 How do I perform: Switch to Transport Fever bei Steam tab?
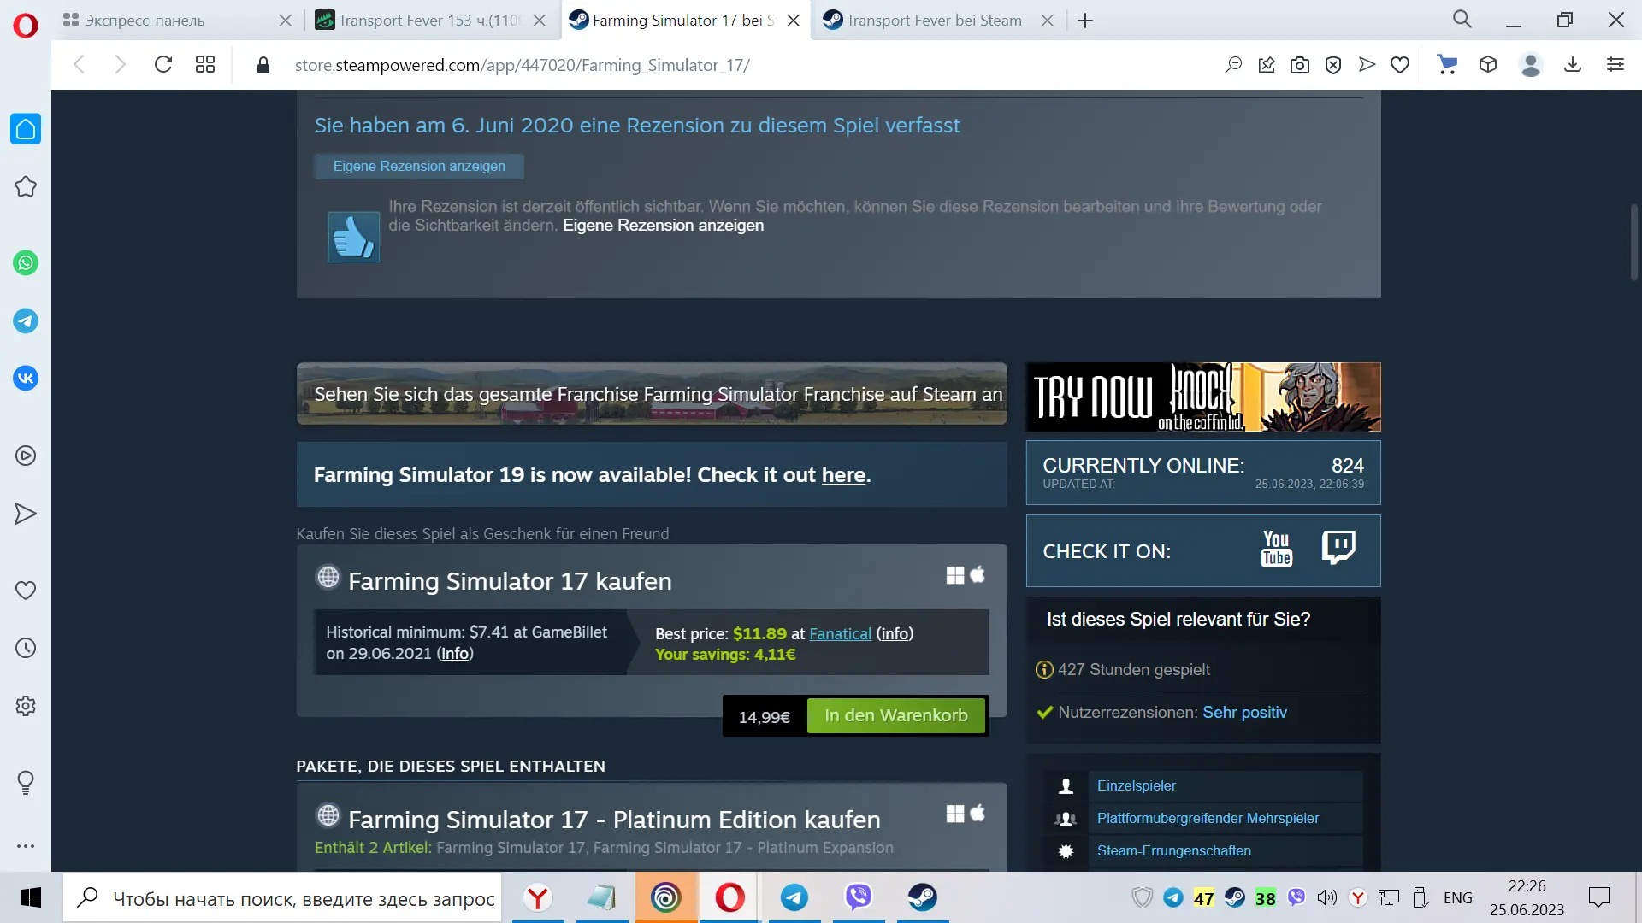tap(934, 21)
